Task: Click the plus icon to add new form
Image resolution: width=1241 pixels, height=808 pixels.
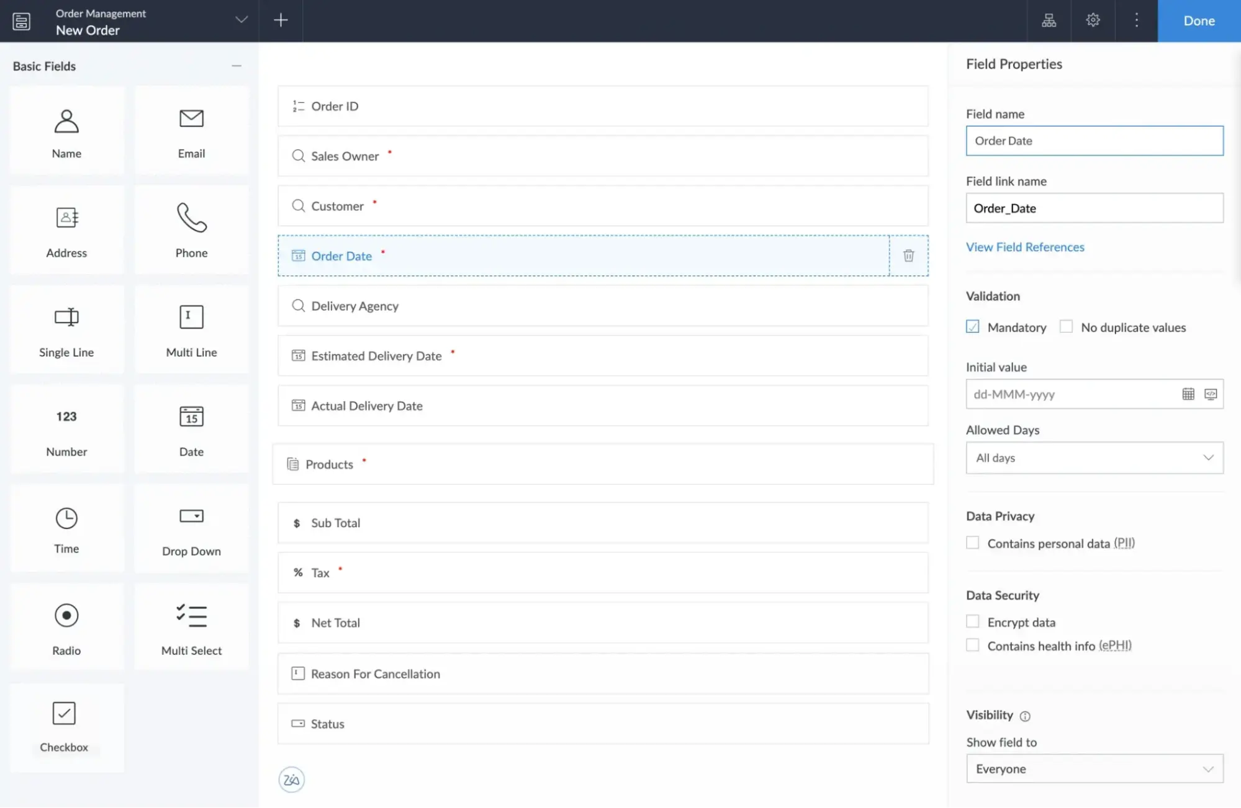Action: pos(281,20)
